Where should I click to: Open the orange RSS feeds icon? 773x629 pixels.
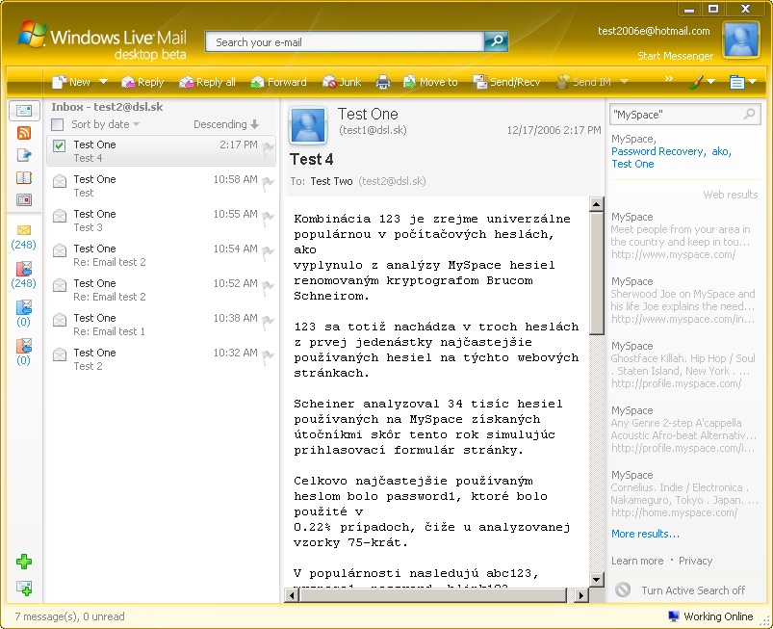click(x=24, y=133)
